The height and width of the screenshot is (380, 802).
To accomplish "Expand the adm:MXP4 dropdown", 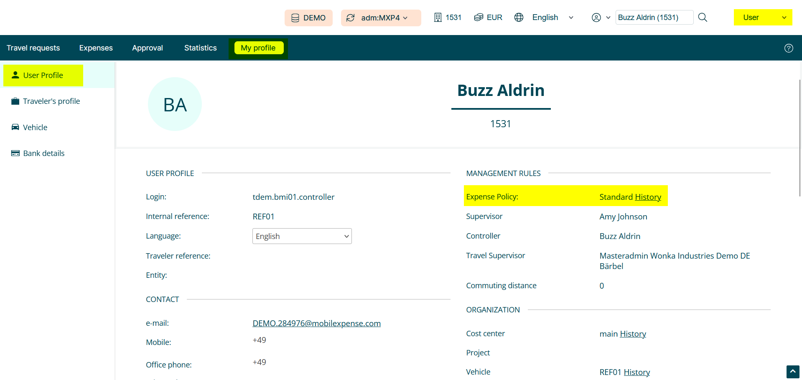I will (x=381, y=18).
